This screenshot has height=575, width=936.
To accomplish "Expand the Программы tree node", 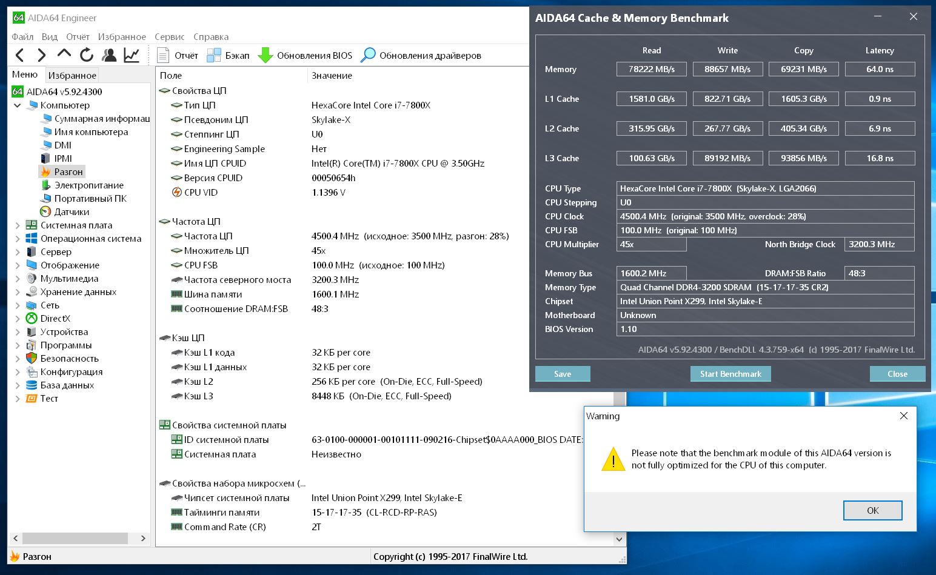I will pos(18,345).
